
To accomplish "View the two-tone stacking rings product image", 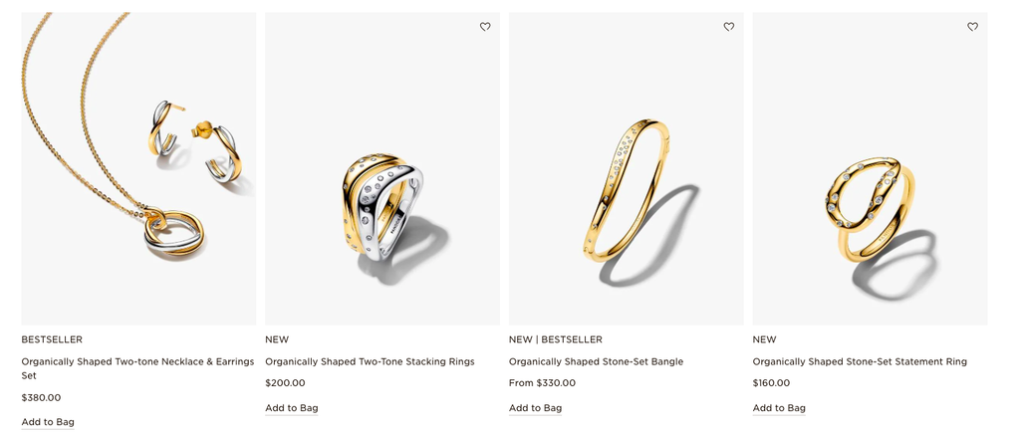I will (x=382, y=168).
